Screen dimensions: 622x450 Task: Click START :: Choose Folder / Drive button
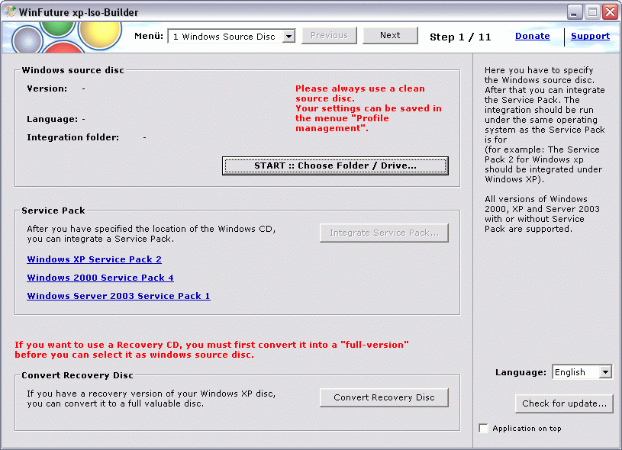click(335, 166)
